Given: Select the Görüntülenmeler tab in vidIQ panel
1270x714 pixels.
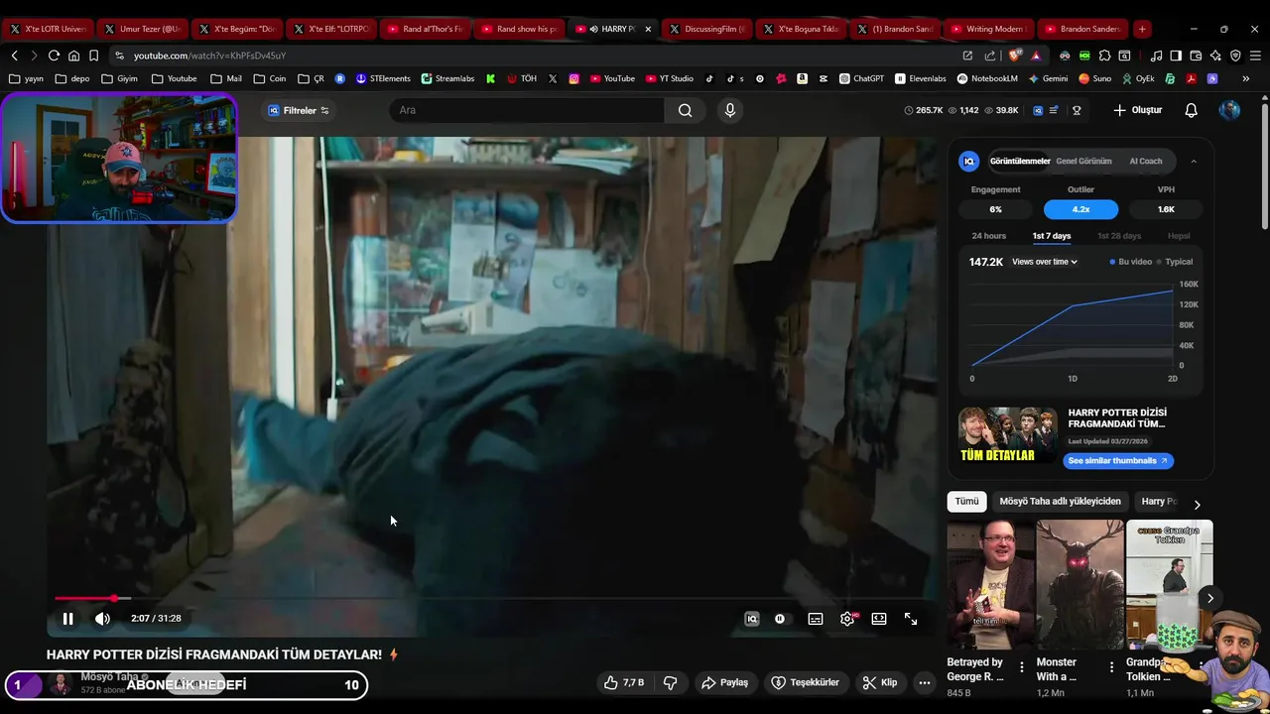Looking at the screenshot, I should [1020, 161].
